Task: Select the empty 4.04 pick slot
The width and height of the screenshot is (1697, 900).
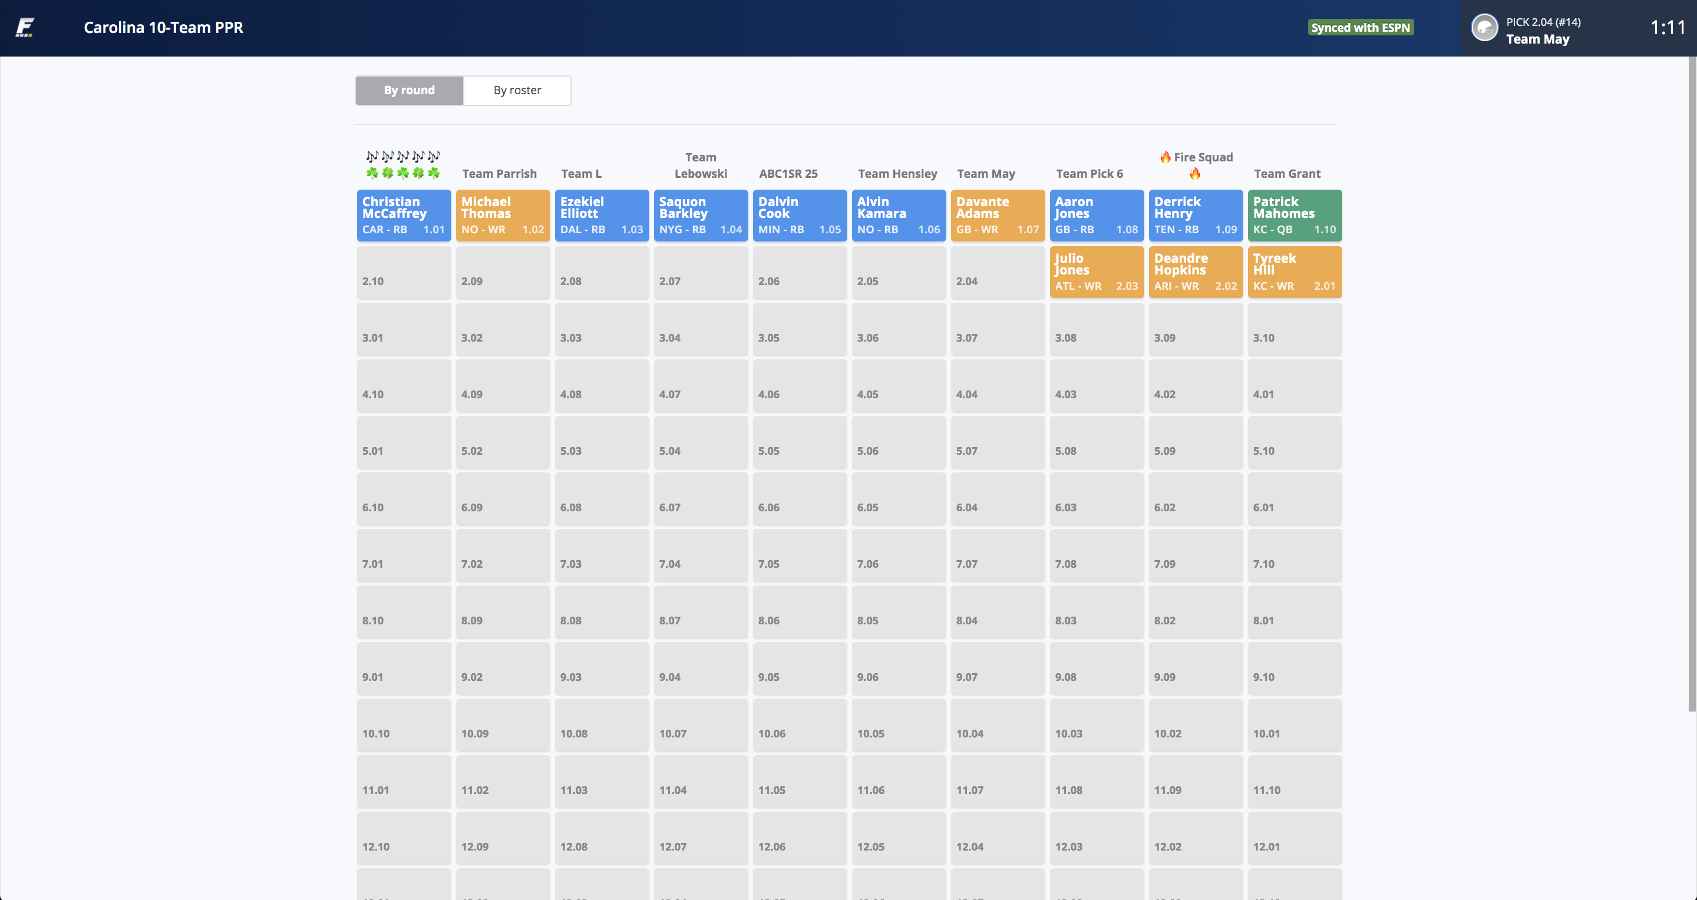Action: [x=998, y=385]
